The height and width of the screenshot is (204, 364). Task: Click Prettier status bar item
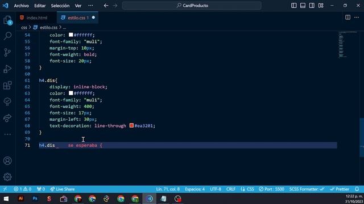(340, 189)
